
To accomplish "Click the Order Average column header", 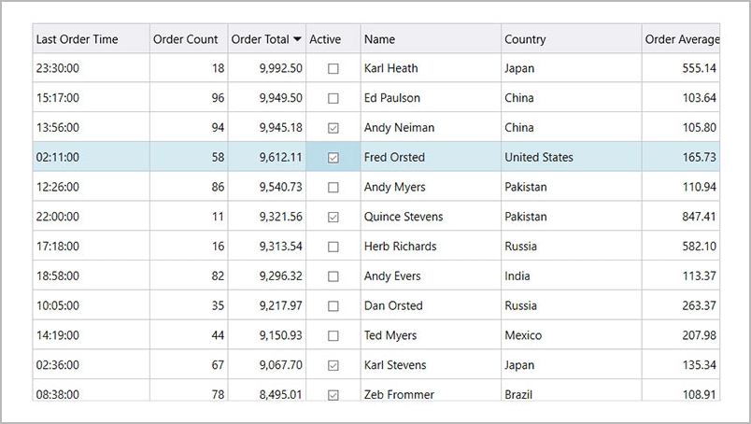I will [681, 39].
